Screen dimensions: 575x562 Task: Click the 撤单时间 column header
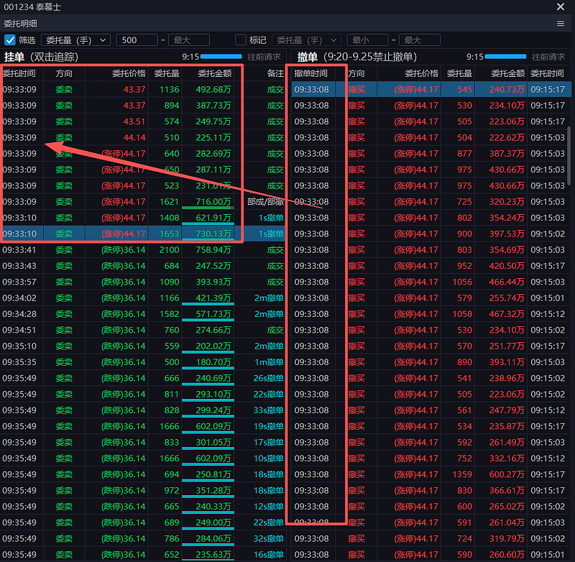(x=311, y=73)
